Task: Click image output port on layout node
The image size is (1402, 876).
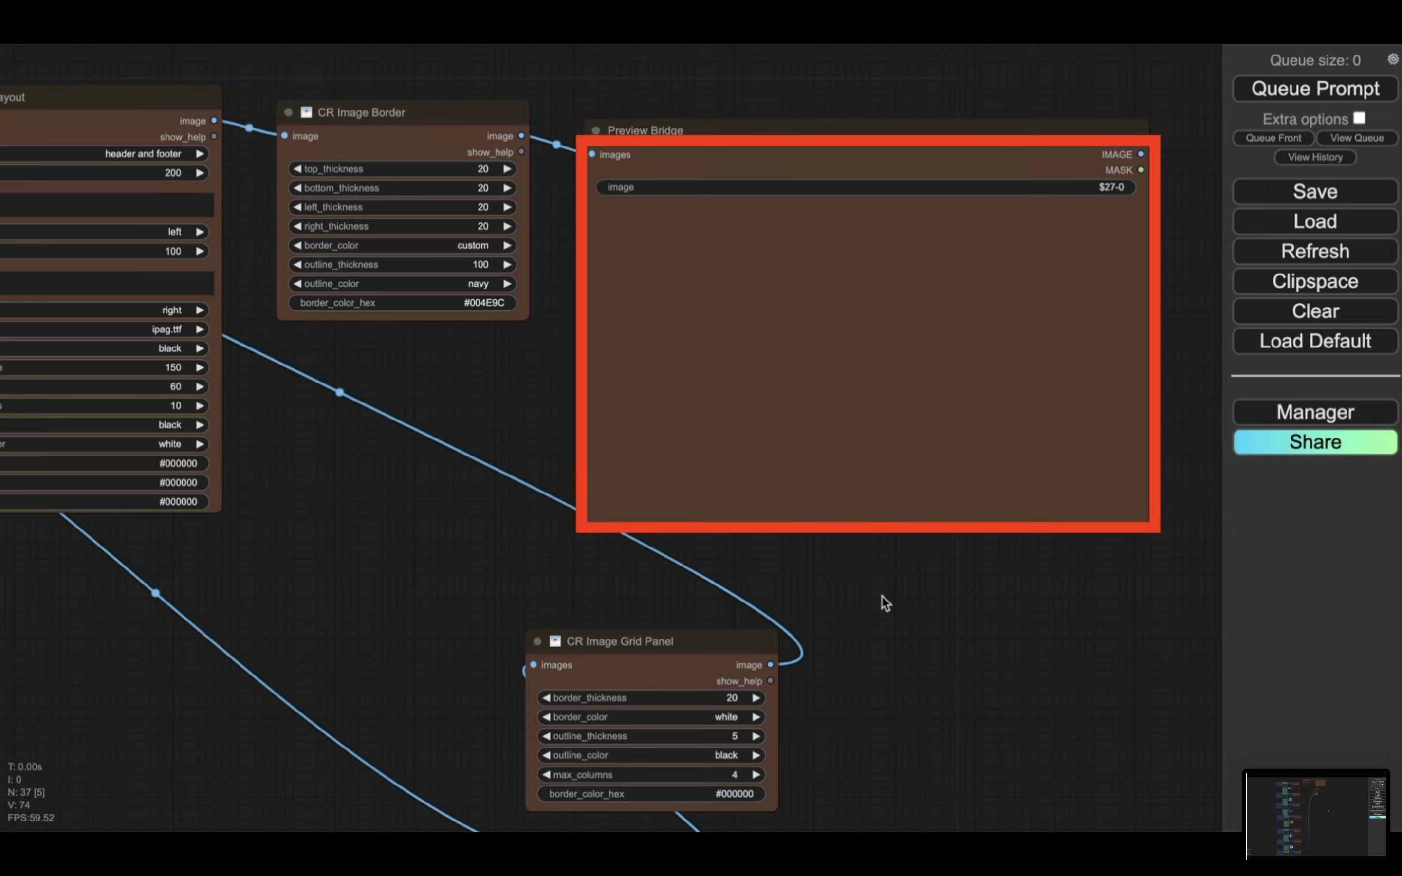Action: [214, 121]
